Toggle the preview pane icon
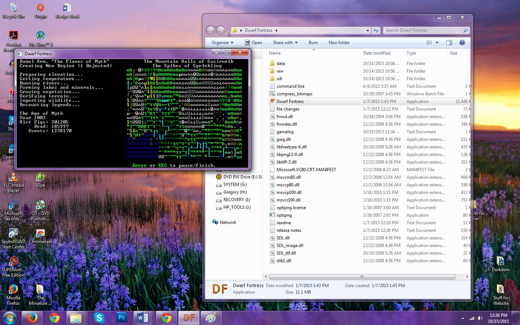 pyautogui.click(x=449, y=43)
